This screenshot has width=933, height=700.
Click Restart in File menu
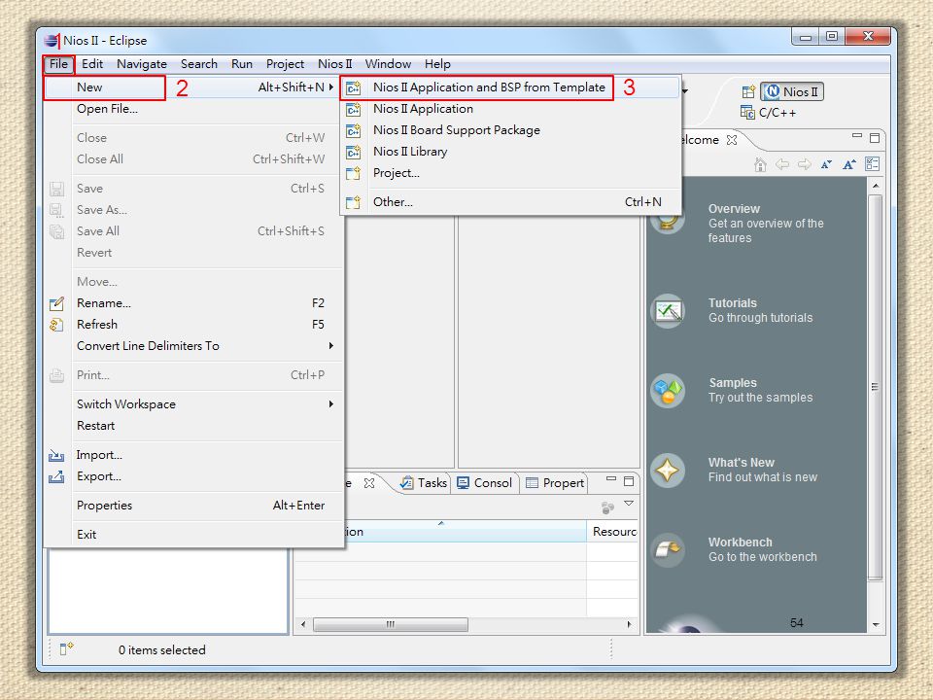[193, 426]
